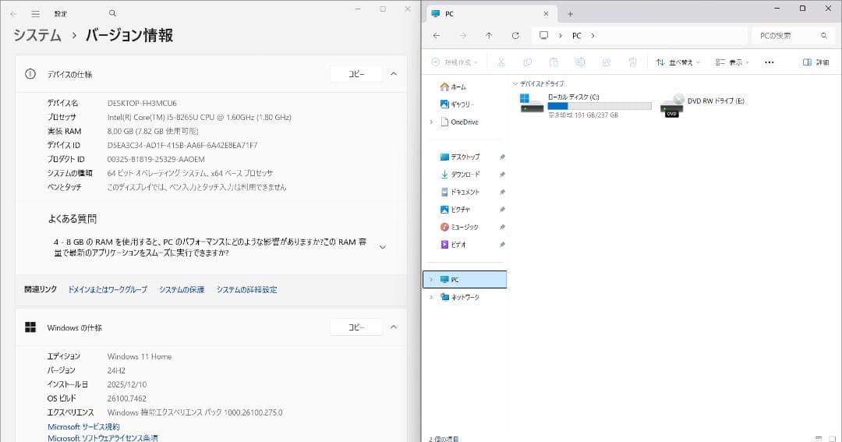Add a new Explorer tab
This screenshot has height=442, width=842.
570,14
